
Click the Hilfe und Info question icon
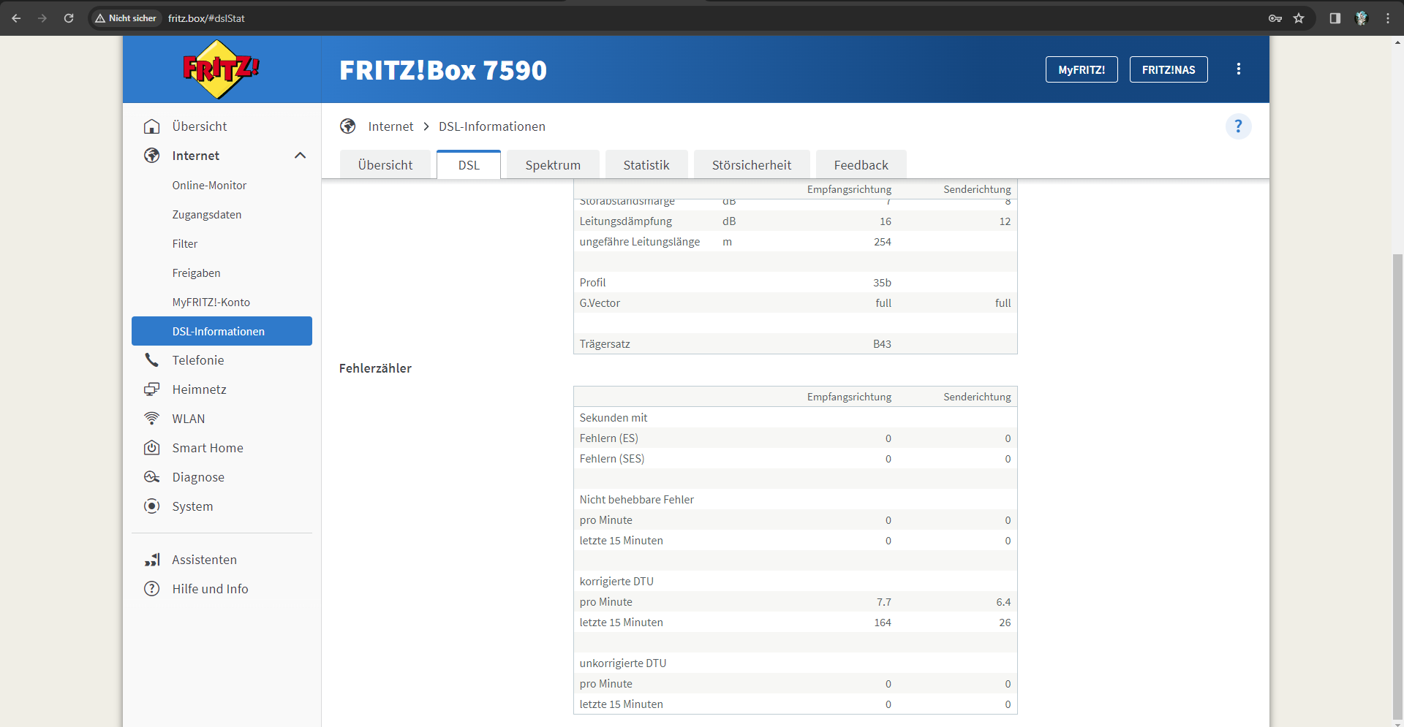click(151, 589)
